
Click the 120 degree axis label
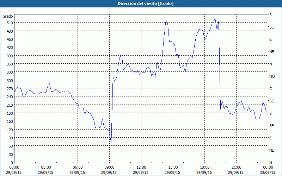10,130
